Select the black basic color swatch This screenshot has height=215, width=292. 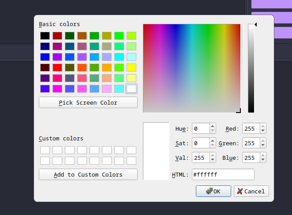pyautogui.click(x=45, y=36)
